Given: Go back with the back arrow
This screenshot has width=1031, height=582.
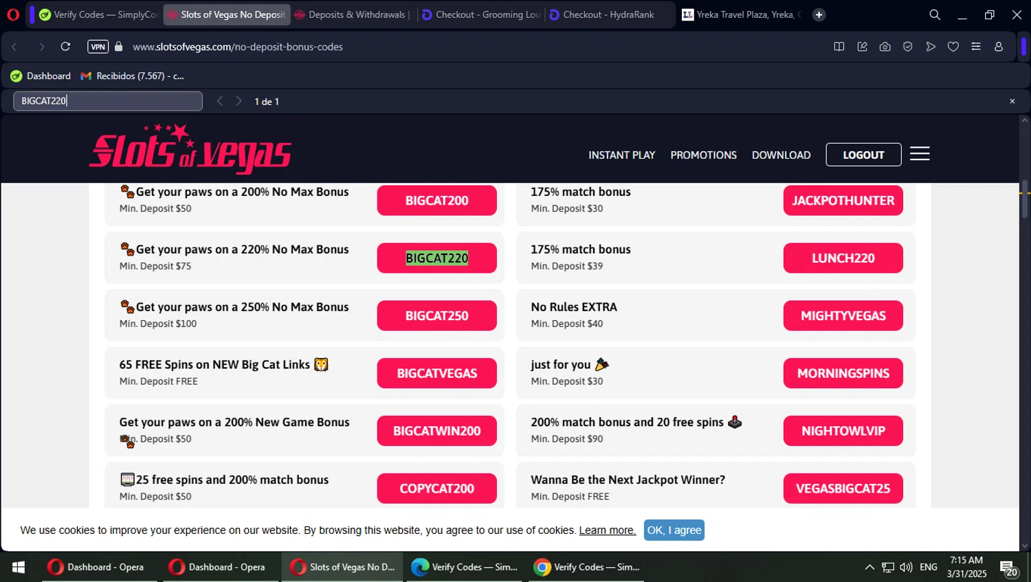Looking at the screenshot, I should tap(14, 47).
